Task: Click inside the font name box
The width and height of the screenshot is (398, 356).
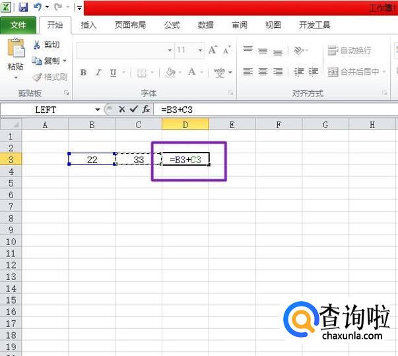Action: 121,50
